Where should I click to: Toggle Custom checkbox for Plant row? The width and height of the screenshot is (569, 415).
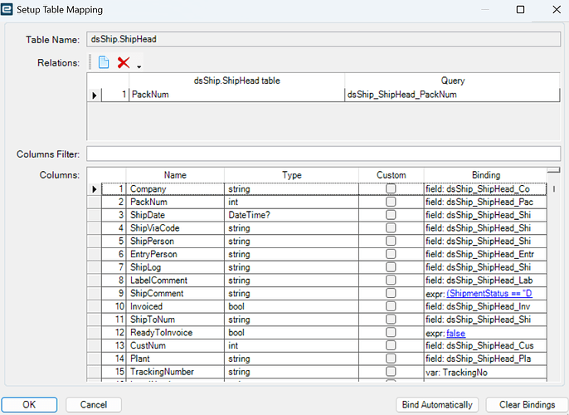(x=391, y=359)
